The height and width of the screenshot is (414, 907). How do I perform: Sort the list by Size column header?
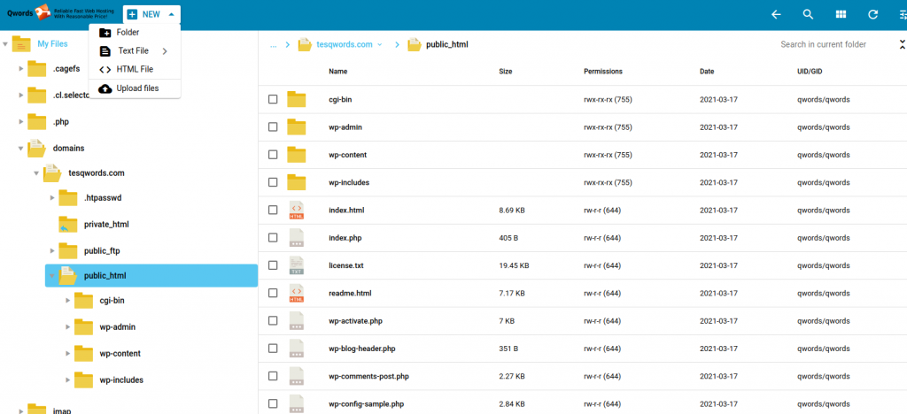pos(505,72)
